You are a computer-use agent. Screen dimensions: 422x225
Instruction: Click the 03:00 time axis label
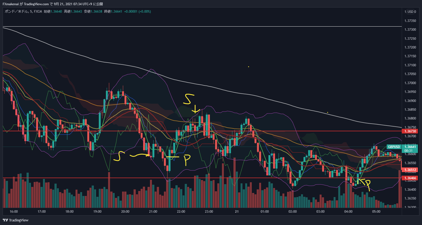click(x=320, y=212)
